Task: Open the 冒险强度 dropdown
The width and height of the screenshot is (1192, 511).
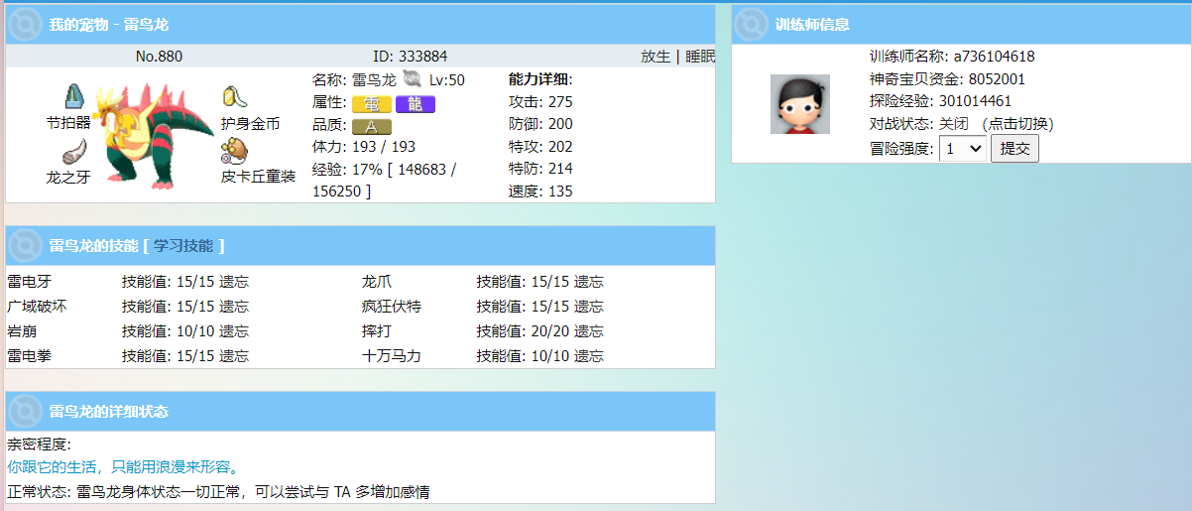Action: coord(963,149)
